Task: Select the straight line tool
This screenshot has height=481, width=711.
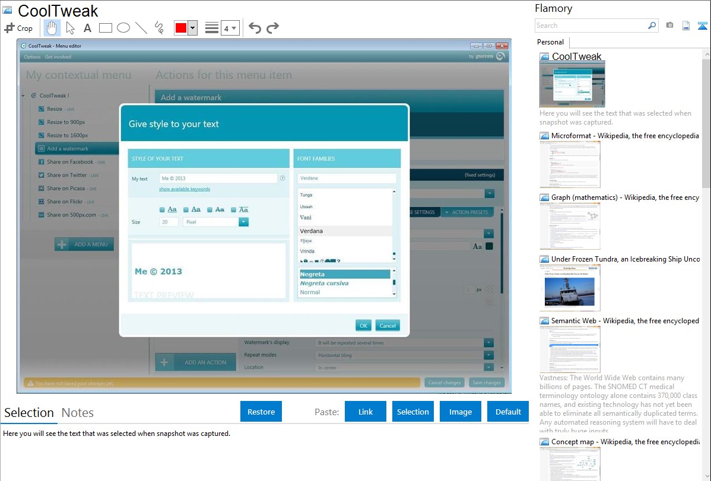Action: pyautogui.click(x=141, y=28)
